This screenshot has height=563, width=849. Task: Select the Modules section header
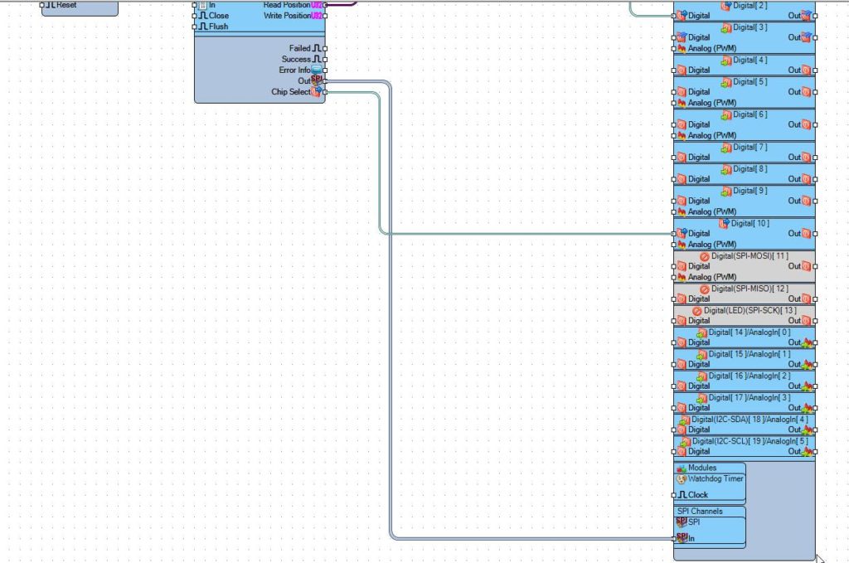702,468
